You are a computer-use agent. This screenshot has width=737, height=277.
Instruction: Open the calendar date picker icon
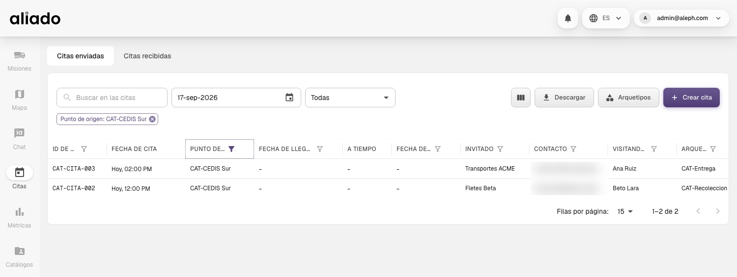(289, 97)
